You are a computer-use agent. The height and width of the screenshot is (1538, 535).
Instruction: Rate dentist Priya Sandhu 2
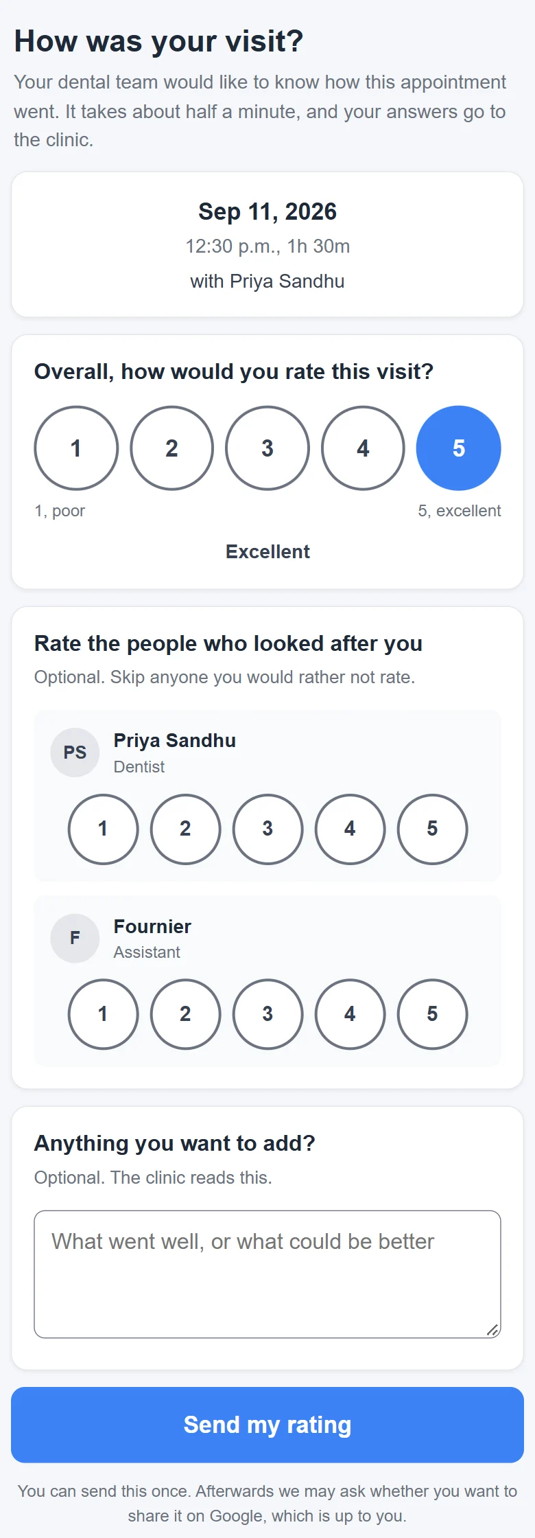(185, 829)
